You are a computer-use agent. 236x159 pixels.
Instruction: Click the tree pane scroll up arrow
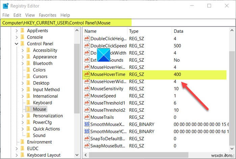tap(77, 30)
